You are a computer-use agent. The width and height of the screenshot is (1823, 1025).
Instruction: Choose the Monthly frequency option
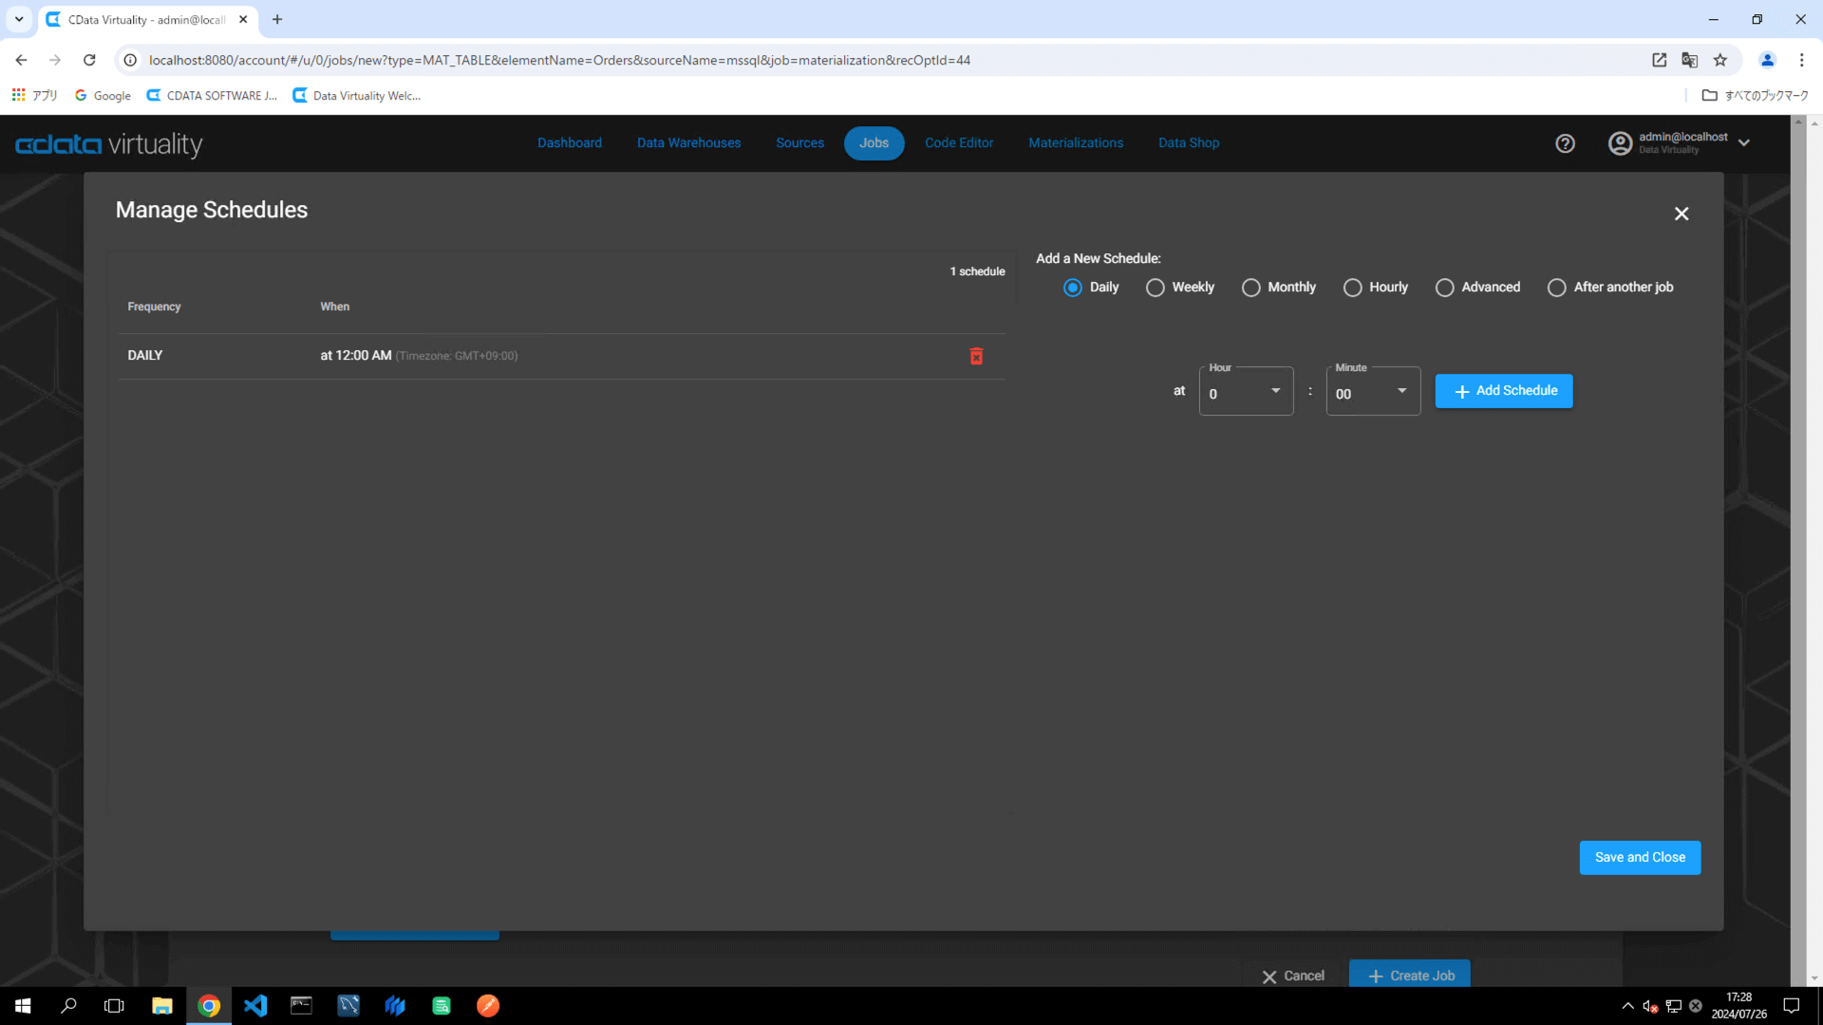[x=1250, y=288]
